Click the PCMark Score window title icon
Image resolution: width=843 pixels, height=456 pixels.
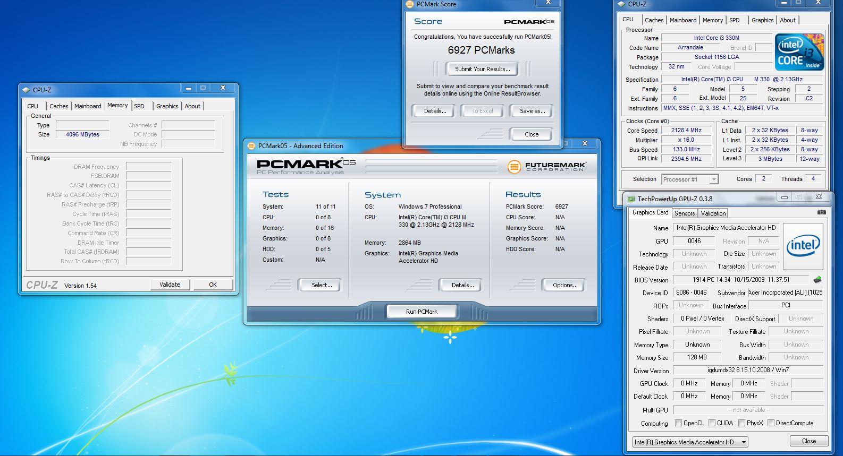409,4
